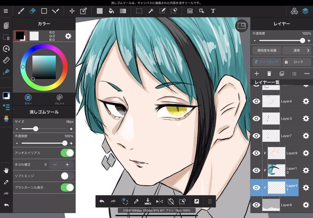The width and height of the screenshot is (313, 218).
Task: Select the Eraser tool in top toolbar
Action: coord(33,11)
